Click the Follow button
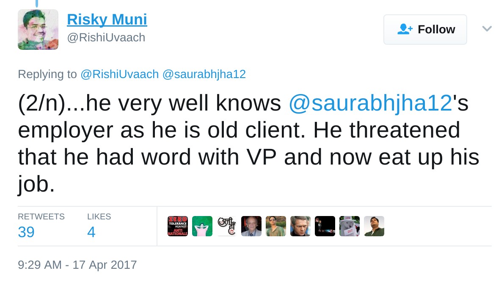504x281 pixels. tap(425, 30)
